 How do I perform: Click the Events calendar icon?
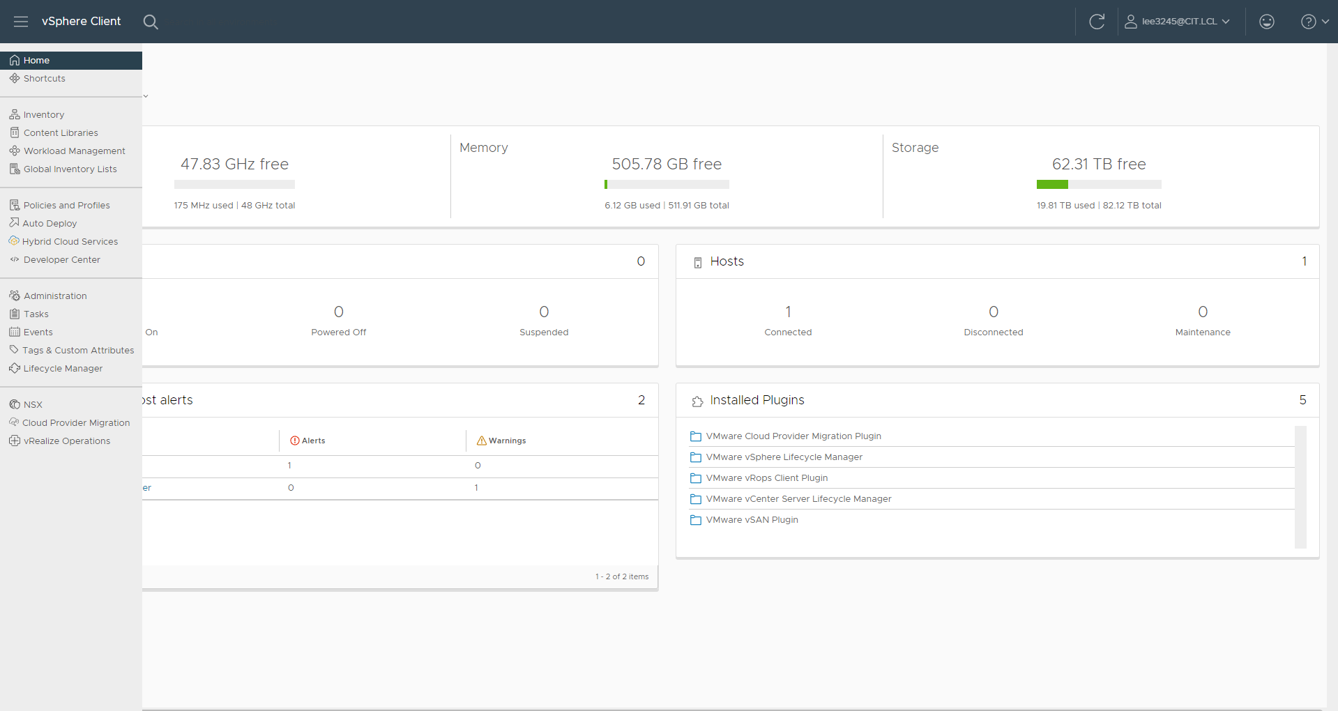(x=15, y=332)
